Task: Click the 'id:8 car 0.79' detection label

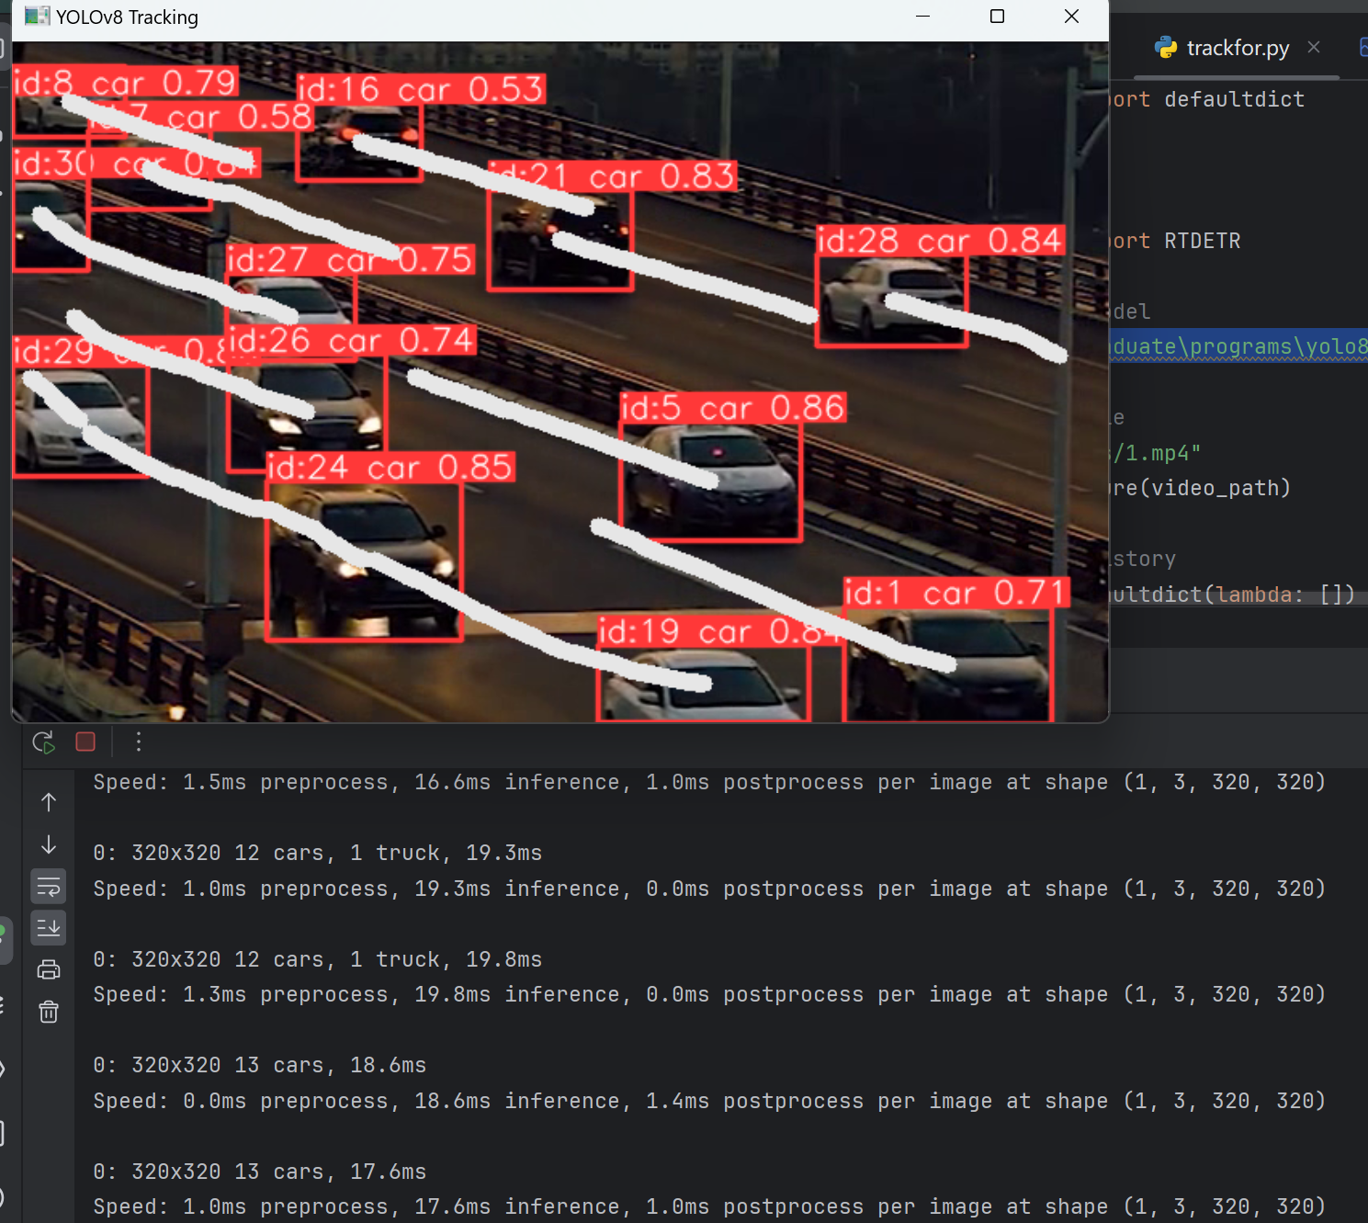Action: point(126,83)
